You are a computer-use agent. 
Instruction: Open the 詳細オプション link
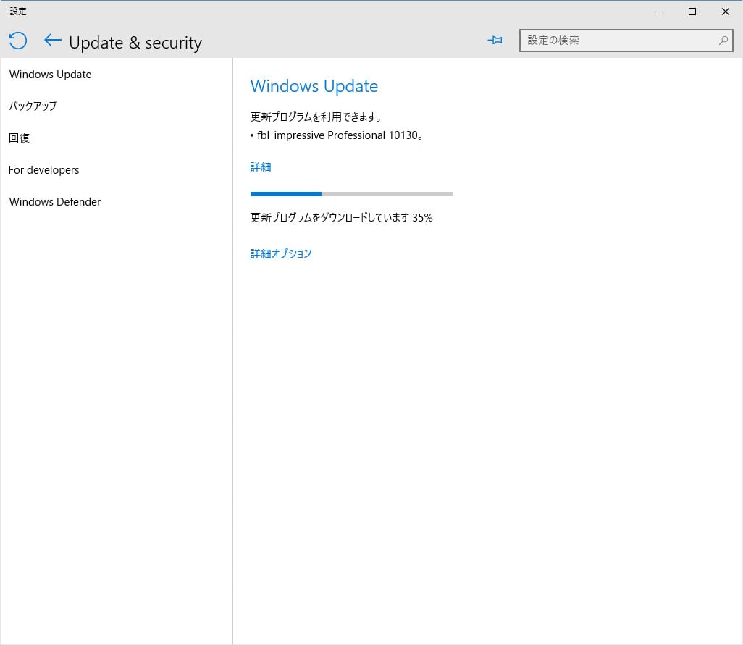point(281,253)
